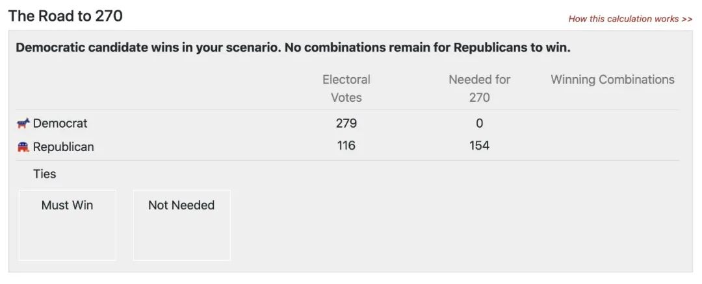
Task: Click the Not Needed label text
Action: [x=181, y=205]
